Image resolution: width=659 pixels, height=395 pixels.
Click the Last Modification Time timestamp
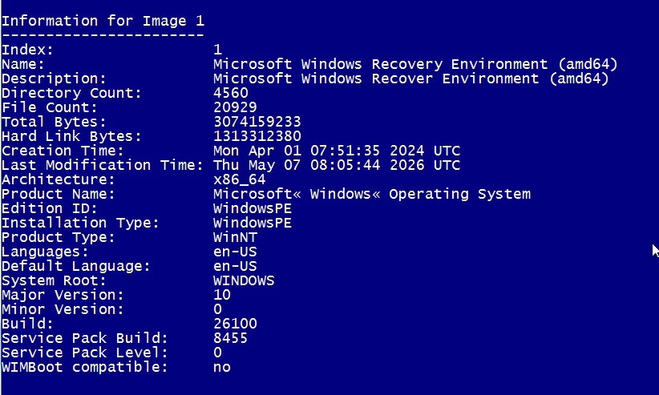click(x=337, y=165)
